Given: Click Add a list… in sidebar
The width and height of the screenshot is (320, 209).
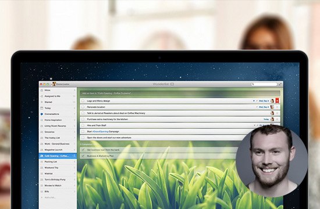Looking at the screenshot, I should coord(50,197).
